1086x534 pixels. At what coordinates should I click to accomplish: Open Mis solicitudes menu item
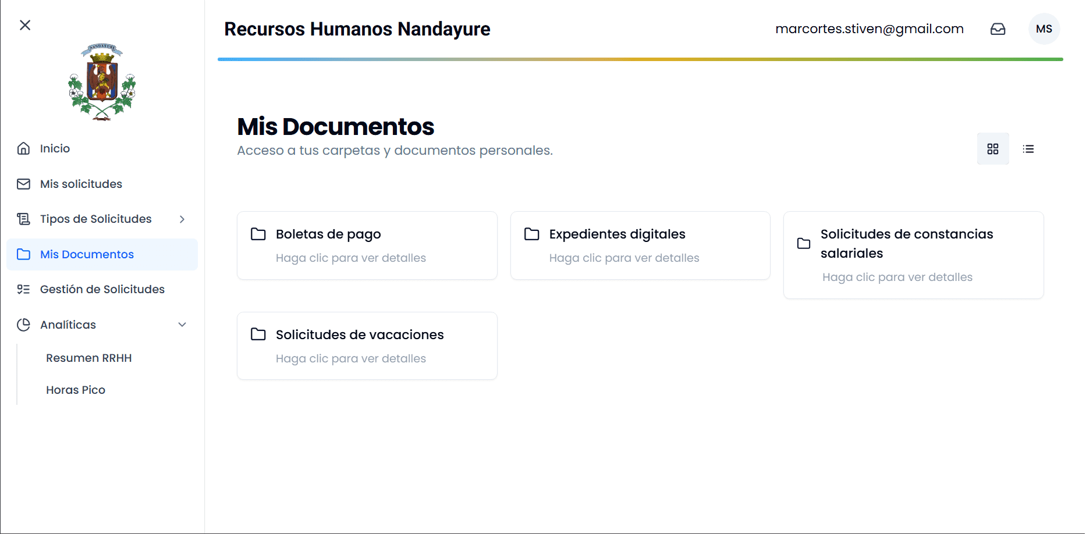(102, 184)
